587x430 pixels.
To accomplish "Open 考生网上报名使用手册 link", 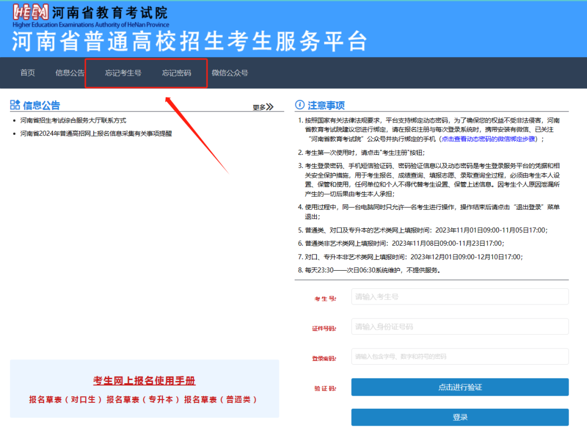I will 144,381.
